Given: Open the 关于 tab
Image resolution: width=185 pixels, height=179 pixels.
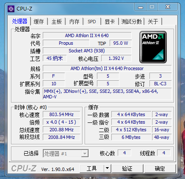Looking at the screenshot, I should coord(153,22).
